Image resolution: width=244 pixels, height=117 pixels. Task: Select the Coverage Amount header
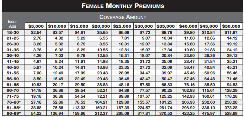(x=123, y=17)
